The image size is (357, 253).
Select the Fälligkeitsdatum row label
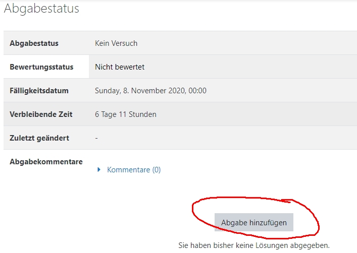[x=39, y=91]
